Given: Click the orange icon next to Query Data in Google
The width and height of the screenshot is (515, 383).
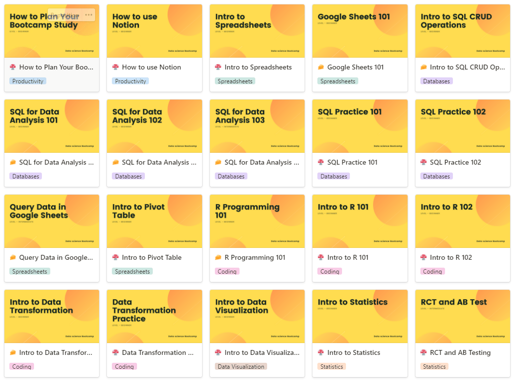Looking at the screenshot, I should tap(13, 257).
